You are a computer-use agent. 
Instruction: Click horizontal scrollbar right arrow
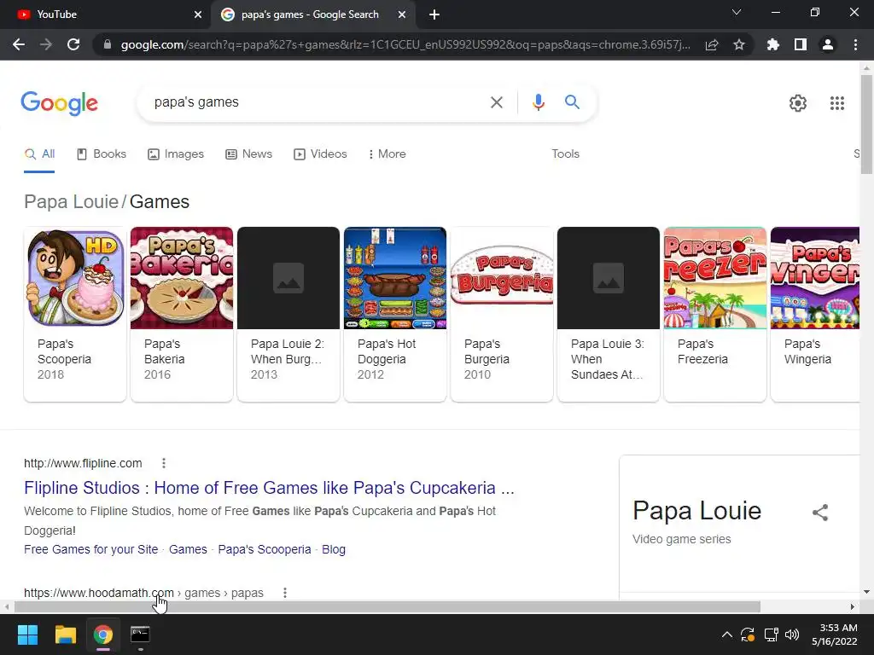(853, 606)
